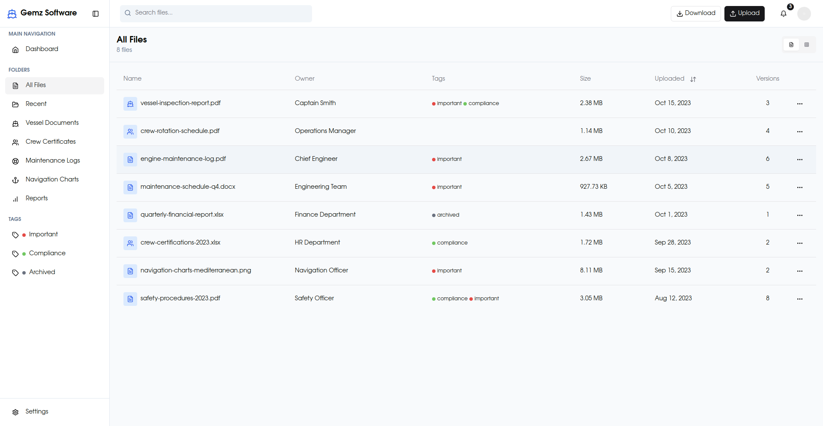Image resolution: width=823 pixels, height=426 pixels.
Task: Select the All Files folder
Action: (54, 85)
